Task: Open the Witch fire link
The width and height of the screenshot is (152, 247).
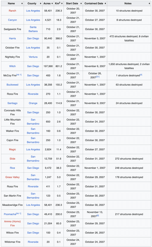Action: click(x=12, y=66)
